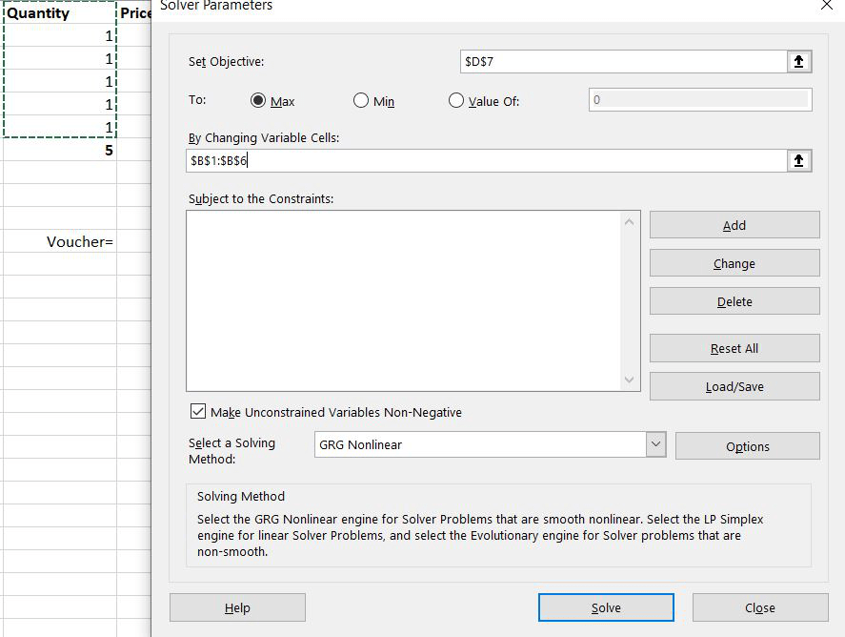Select the Min radio button
This screenshot has height=637, width=845.
(x=361, y=101)
